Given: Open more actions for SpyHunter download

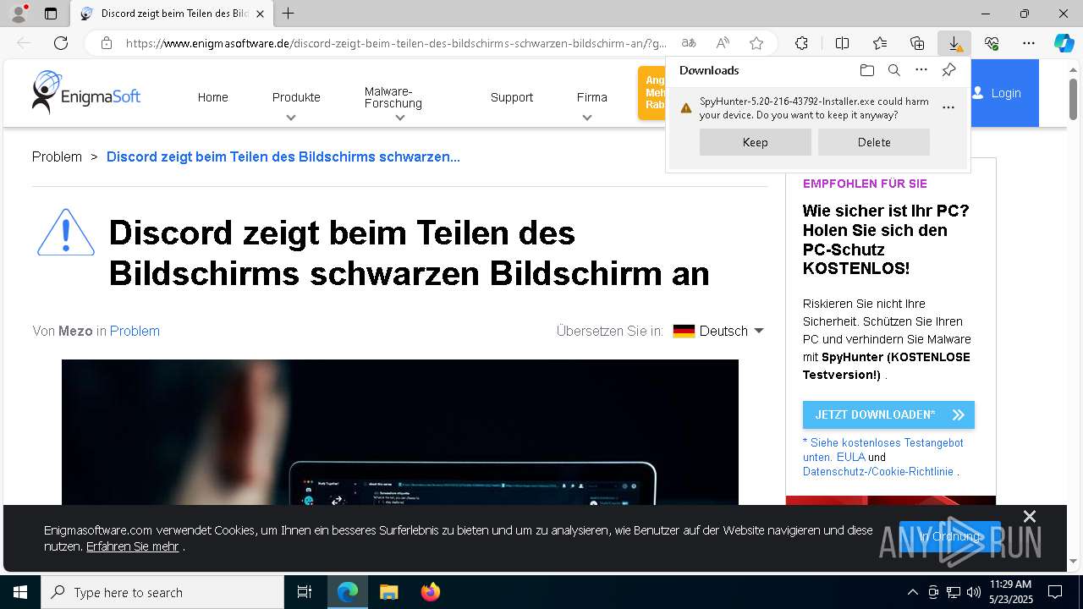Looking at the screenshot, I should tap(948, 107).
